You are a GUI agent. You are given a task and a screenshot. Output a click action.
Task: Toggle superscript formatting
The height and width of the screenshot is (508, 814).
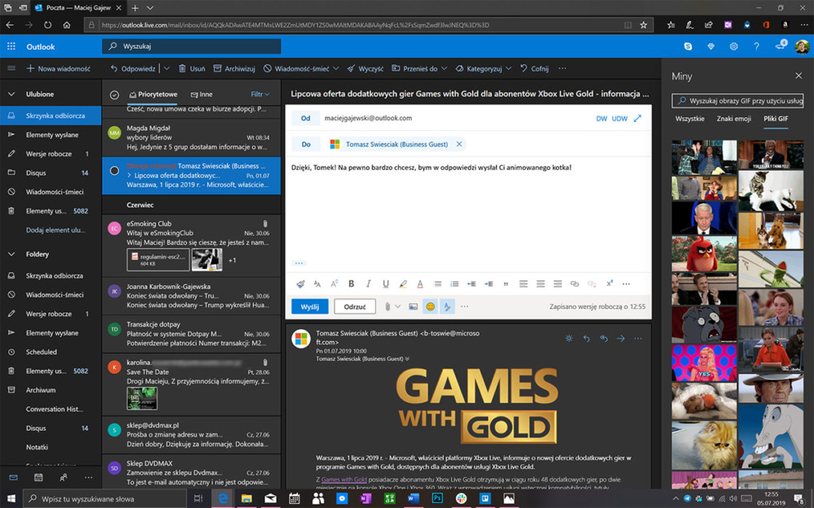(610, 284)
